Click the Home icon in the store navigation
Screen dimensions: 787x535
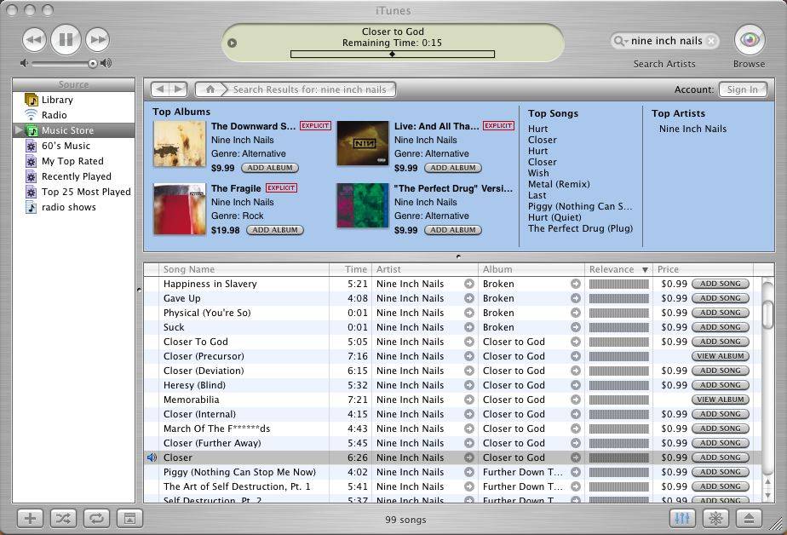[x=209, y=89]
